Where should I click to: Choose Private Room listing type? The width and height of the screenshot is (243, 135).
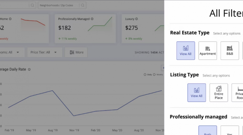point(237,93)
